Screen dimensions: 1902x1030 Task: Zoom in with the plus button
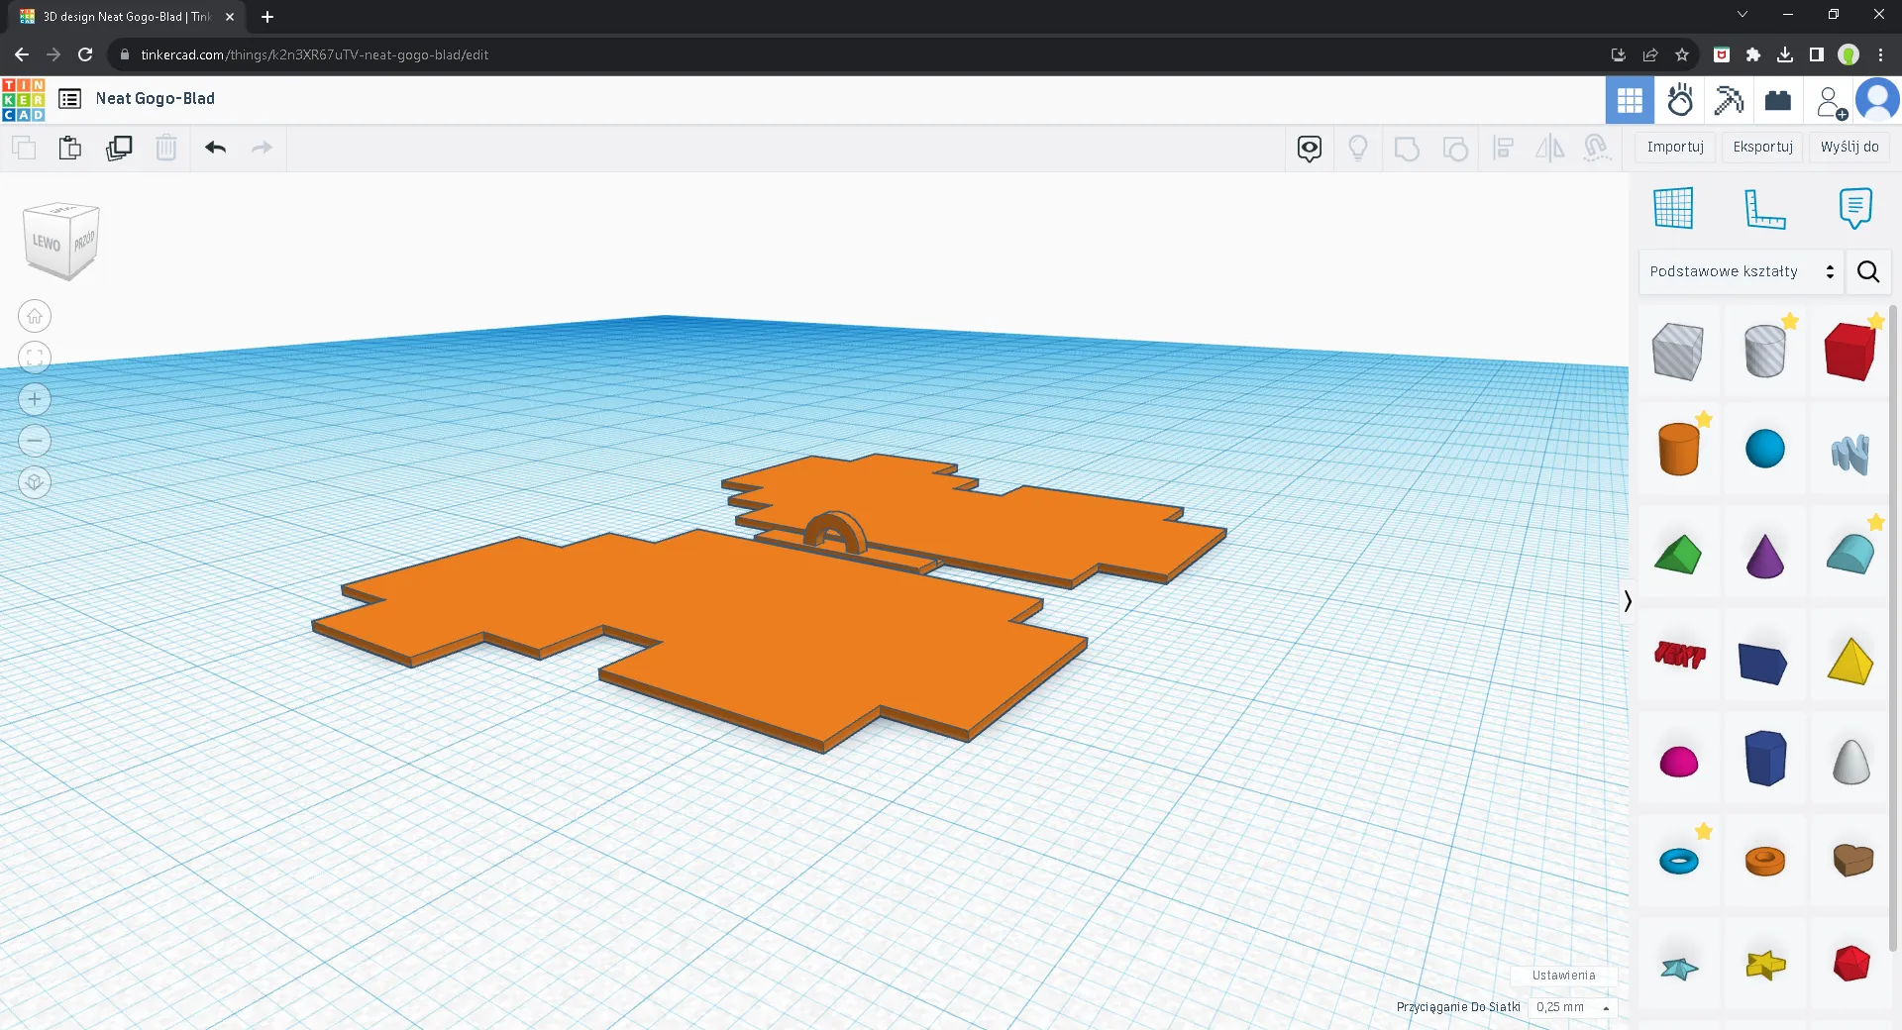click(35, 399)
